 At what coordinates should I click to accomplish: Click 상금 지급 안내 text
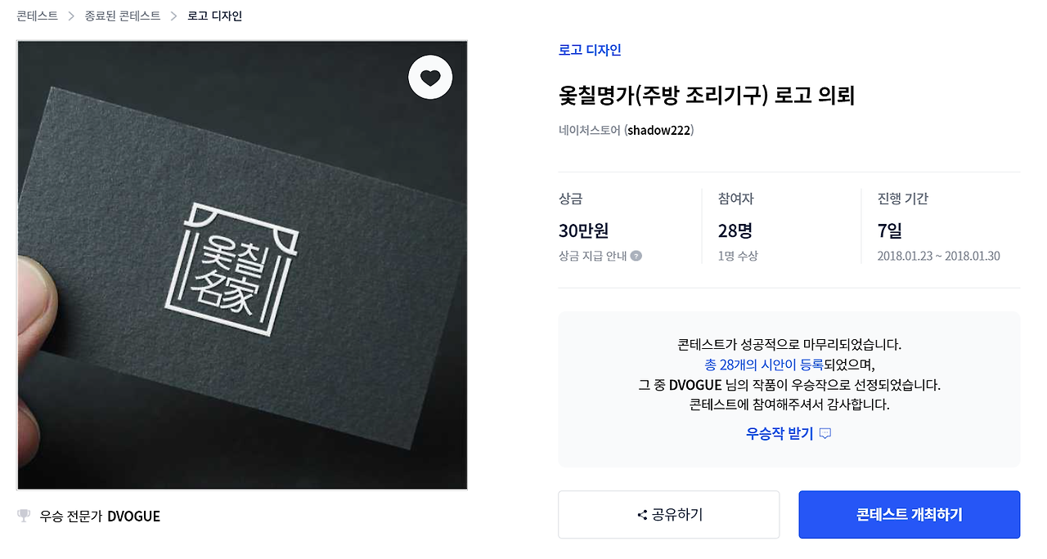click(x=593, y=256)
